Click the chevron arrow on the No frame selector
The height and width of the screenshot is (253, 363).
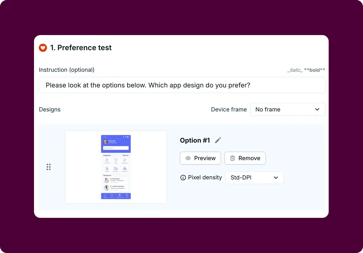(317, 110)
